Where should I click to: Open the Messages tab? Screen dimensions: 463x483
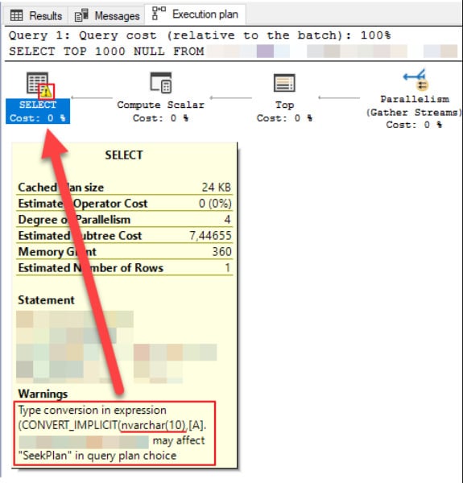tap(107, 15)
